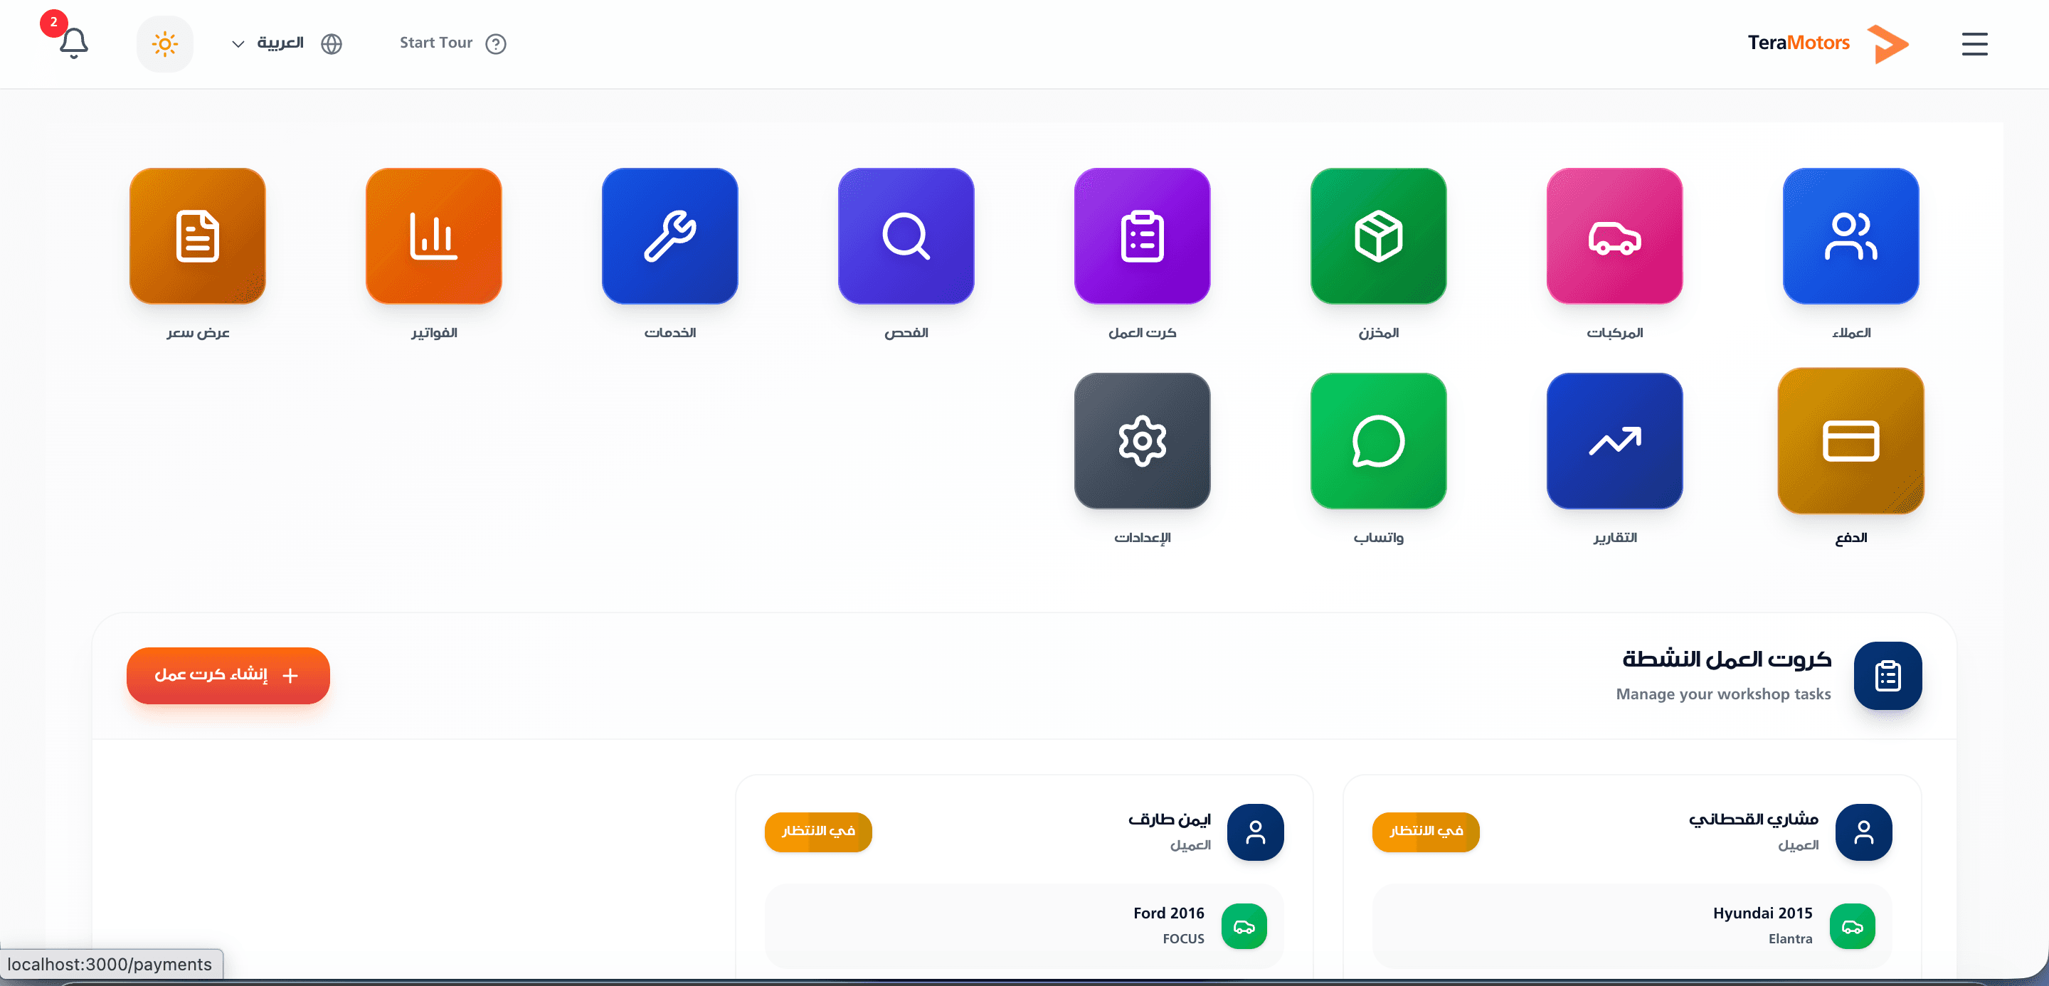Viewport: 2049px width, 986px height.
Task: Click the Ford 2016 vehicle text
Action: point(1168,913)
